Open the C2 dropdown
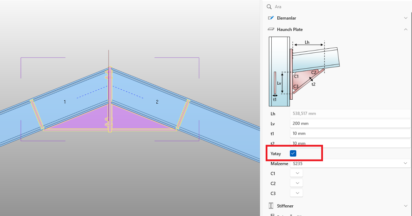 click(297, 183)
